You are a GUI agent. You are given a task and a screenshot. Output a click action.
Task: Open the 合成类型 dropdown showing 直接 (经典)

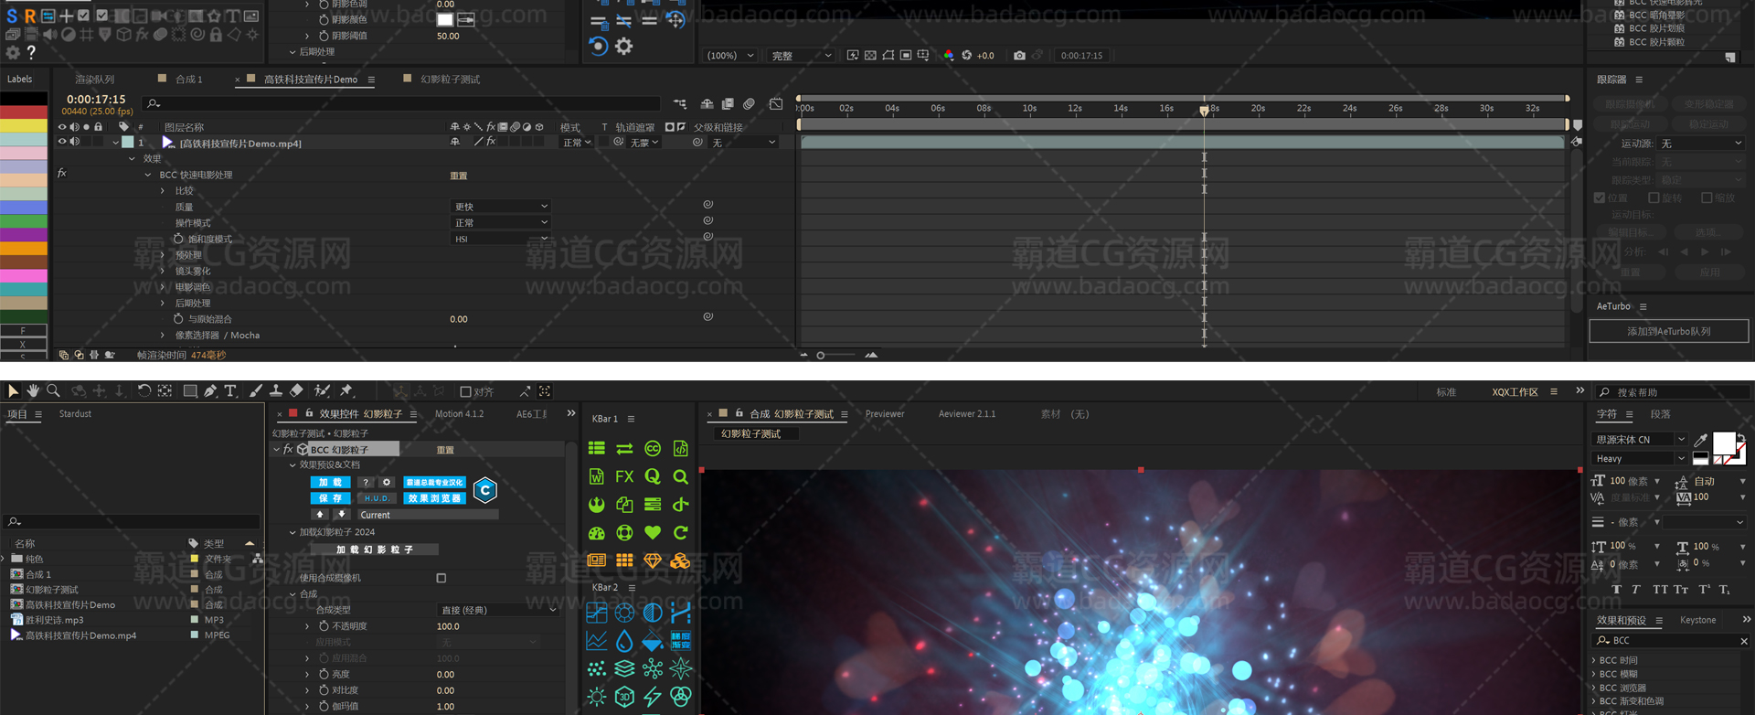coord(498,610)
